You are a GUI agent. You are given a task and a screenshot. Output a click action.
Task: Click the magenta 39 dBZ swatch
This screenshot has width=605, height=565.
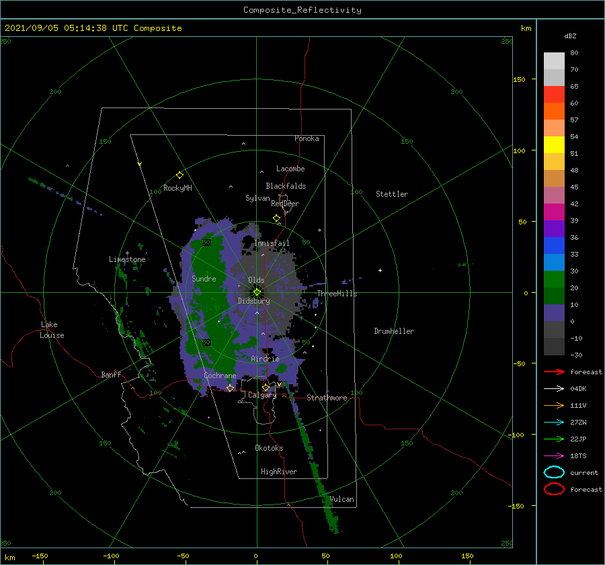tap(554, 212)
